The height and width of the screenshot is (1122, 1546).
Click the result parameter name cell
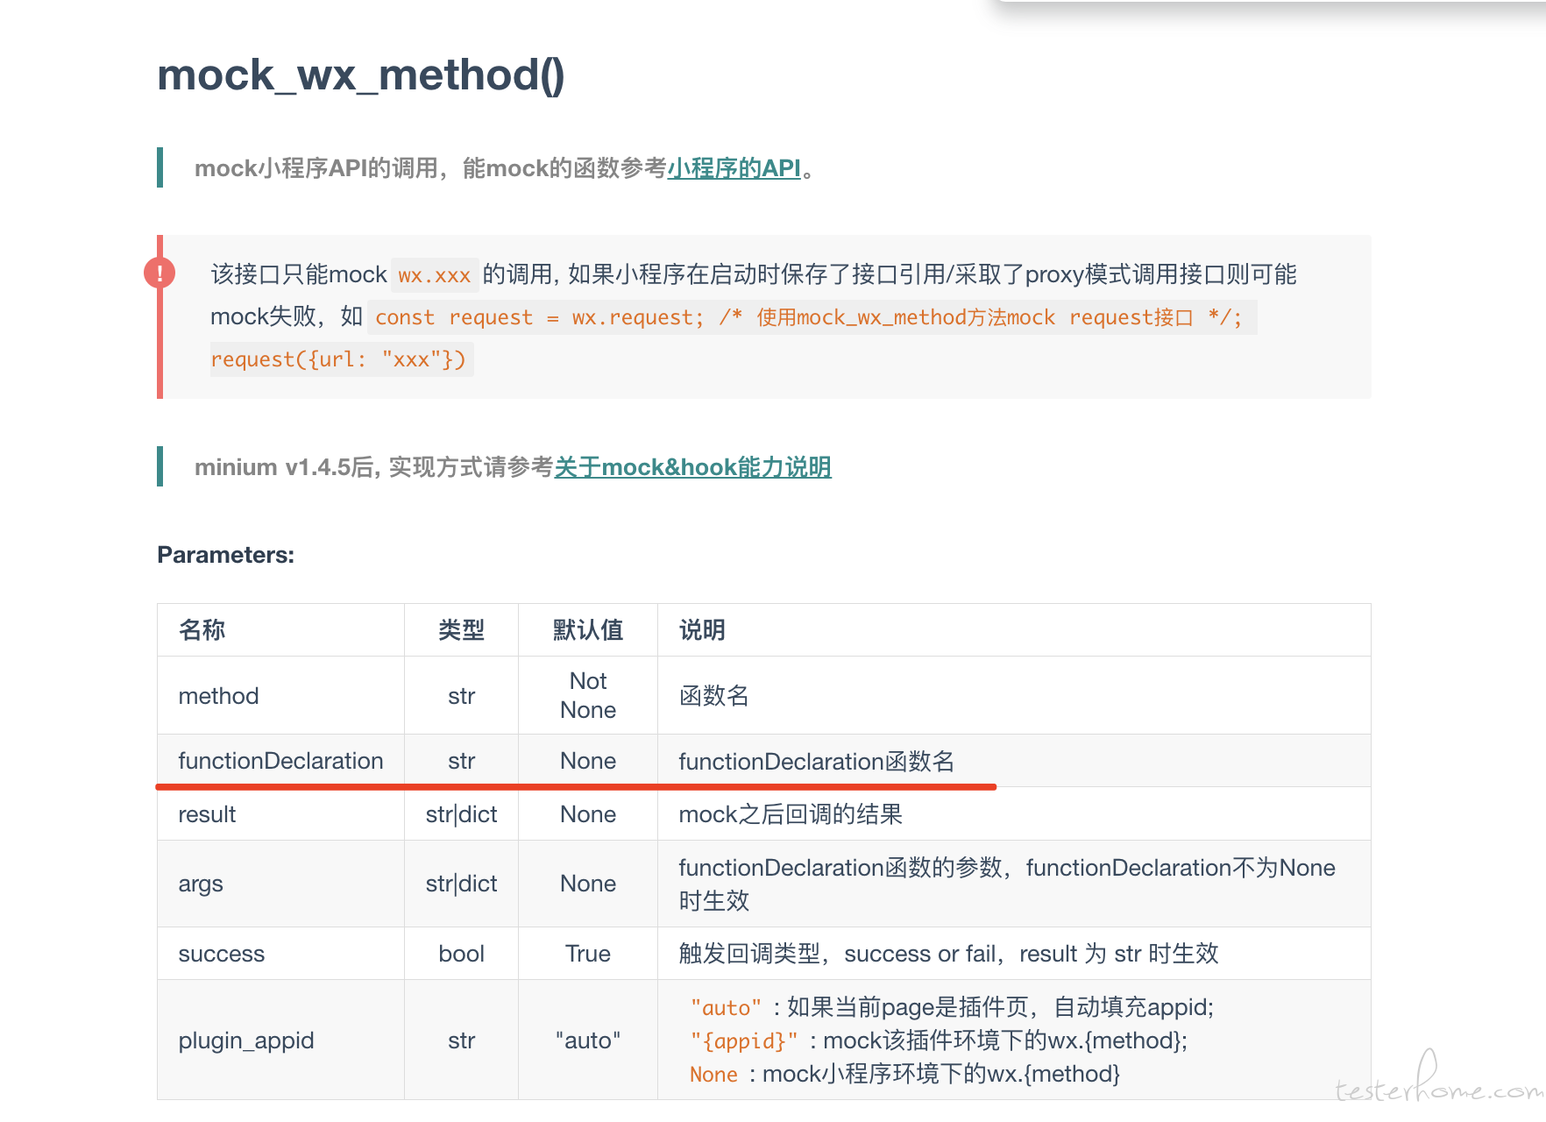(x=207, y=814)
